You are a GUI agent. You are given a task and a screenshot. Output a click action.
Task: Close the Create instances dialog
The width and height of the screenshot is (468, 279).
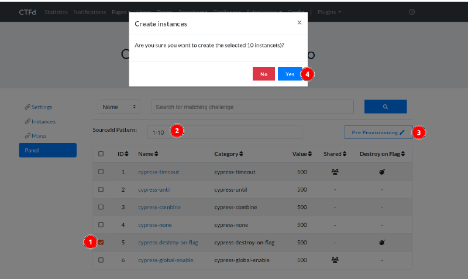[x=300, y=23]
